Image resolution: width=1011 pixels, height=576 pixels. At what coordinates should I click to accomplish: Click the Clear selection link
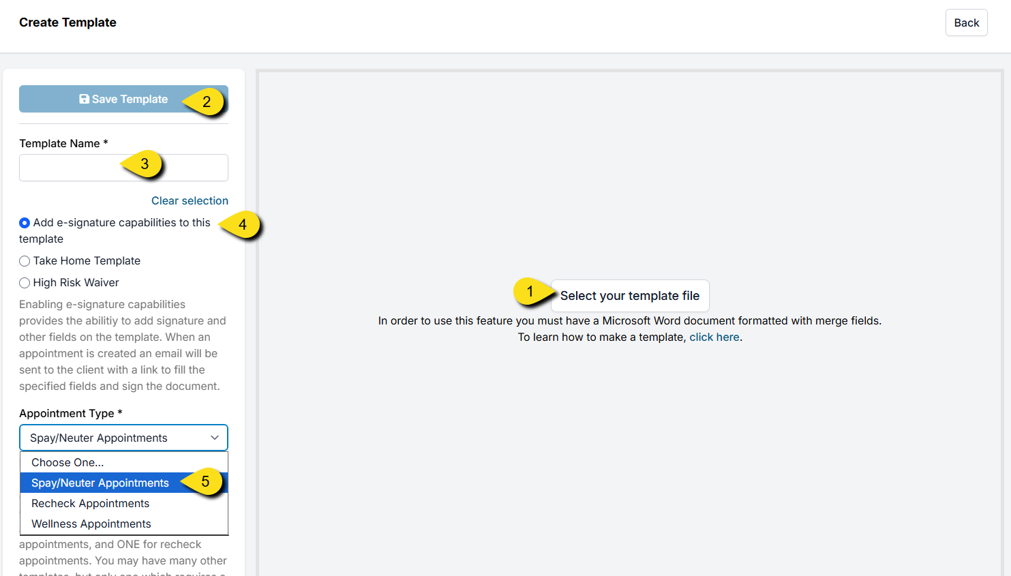[190, 200]
